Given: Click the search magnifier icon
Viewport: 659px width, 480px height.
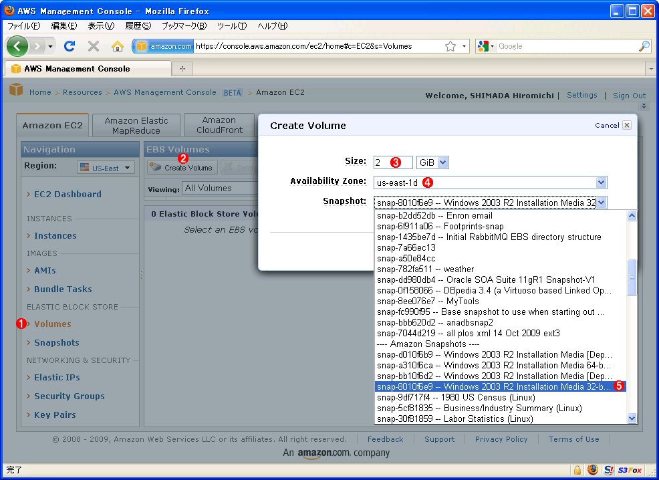Looking at the screenshot, I should pyautogui.click(x=644, y=46).
